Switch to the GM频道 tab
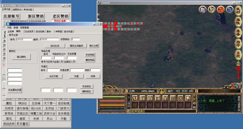Screen dimensions: 243x129 (59, 31)
